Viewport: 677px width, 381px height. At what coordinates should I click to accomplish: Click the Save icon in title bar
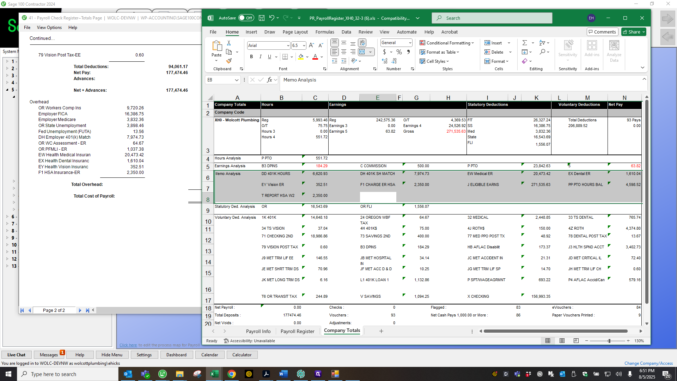click(262, 18)
